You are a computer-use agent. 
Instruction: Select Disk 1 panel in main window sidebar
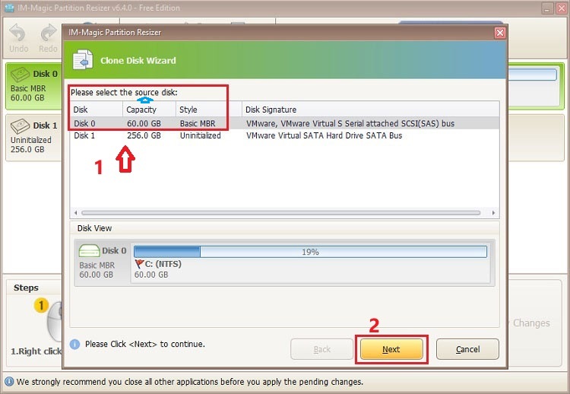(x=33, y=138)
